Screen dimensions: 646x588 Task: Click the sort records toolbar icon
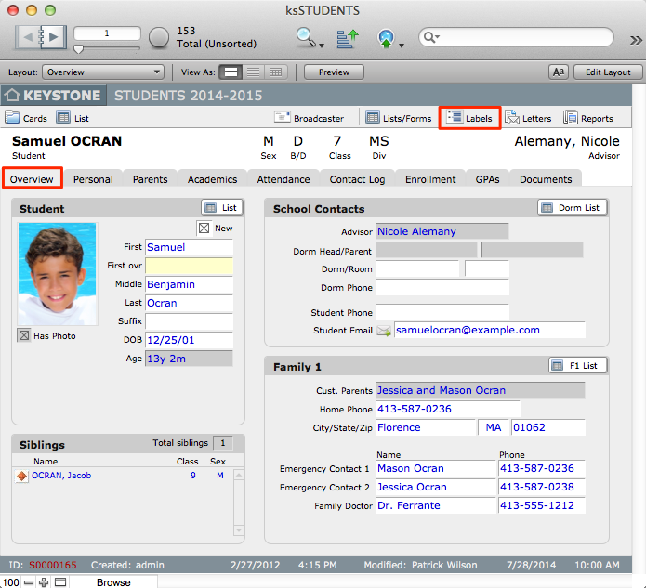click(347, 38)
